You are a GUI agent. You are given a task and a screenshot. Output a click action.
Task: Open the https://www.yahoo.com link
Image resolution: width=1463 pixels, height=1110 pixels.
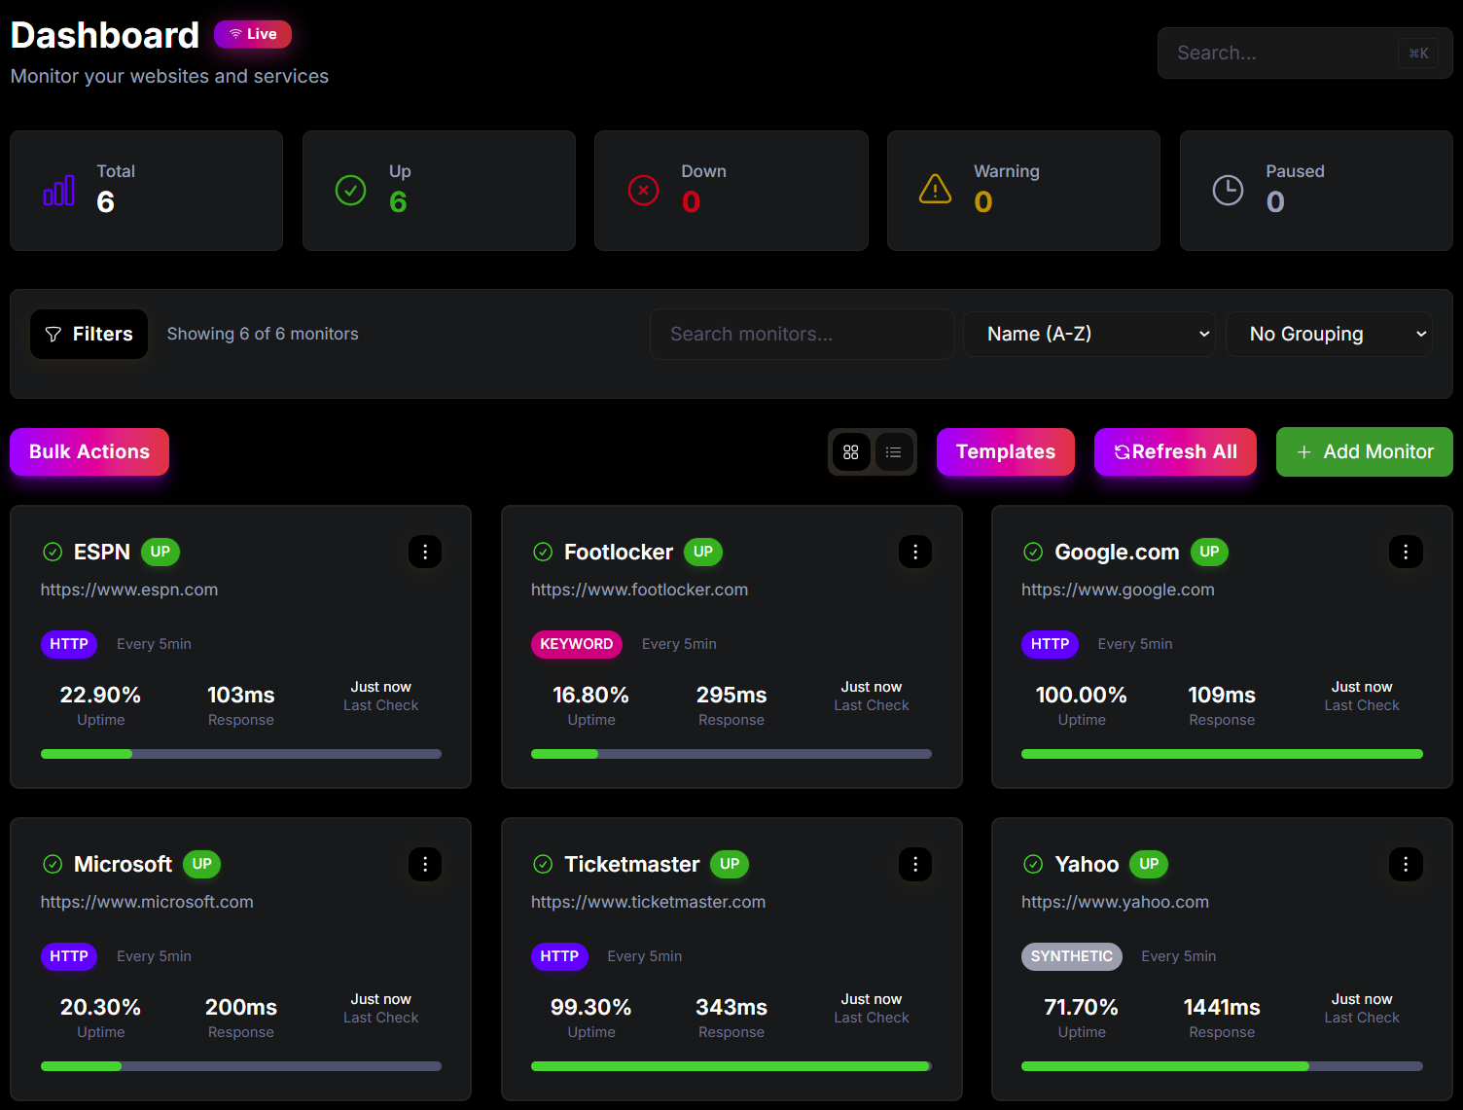tap(1115, 902)
